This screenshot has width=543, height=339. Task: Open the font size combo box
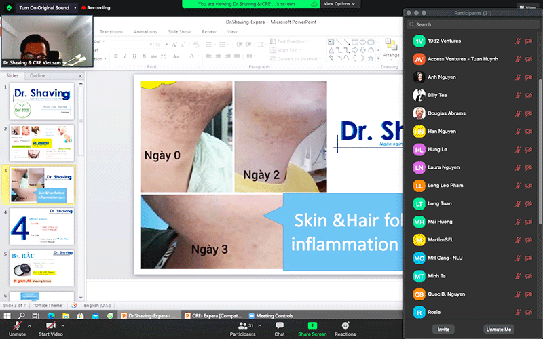[x=161, y=45]
